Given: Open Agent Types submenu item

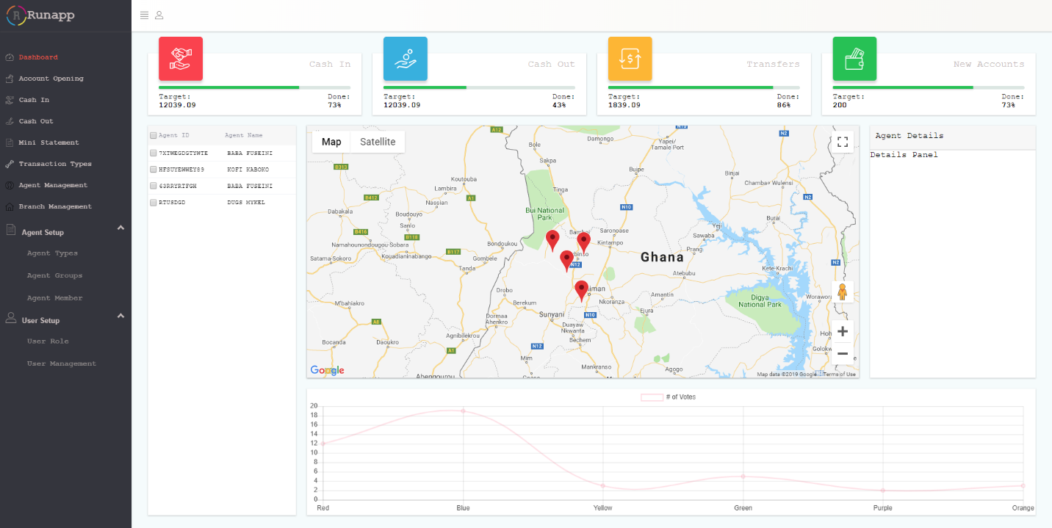Looking at the screenshot, I should pos(52,253).
